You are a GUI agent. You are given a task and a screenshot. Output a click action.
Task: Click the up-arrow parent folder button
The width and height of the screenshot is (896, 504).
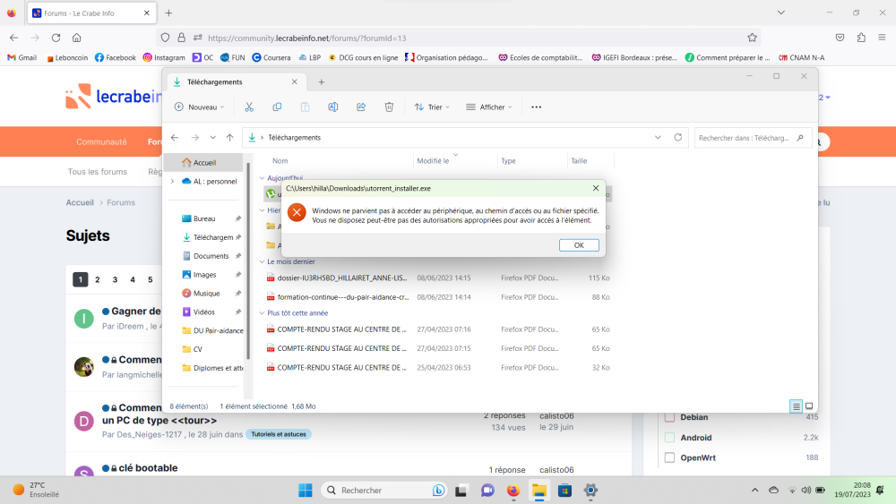229,138
